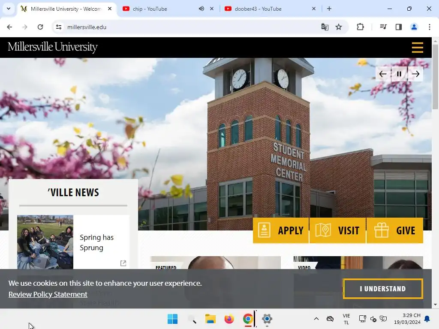The image size is (439, 329).
Task: Open notifications bell icon
Action: tap(427, 319)
